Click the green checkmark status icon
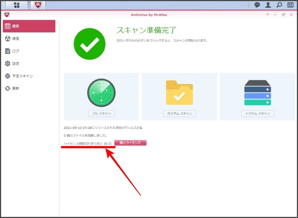Screen dimensions: 298x218 (89, 44)
